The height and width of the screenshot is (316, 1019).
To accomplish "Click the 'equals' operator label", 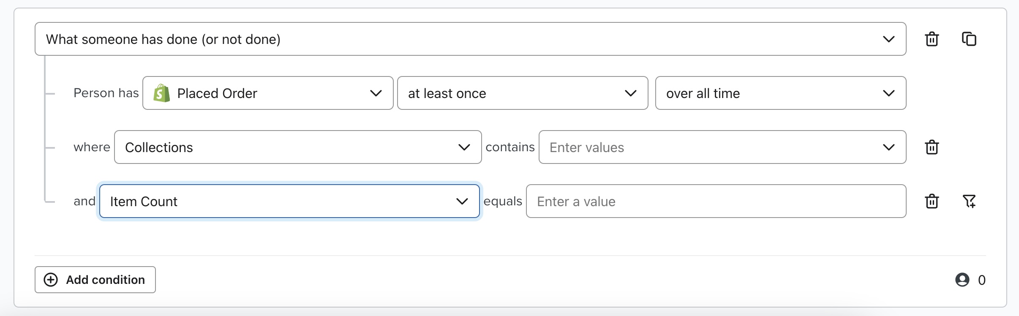I will click(503, 201).
